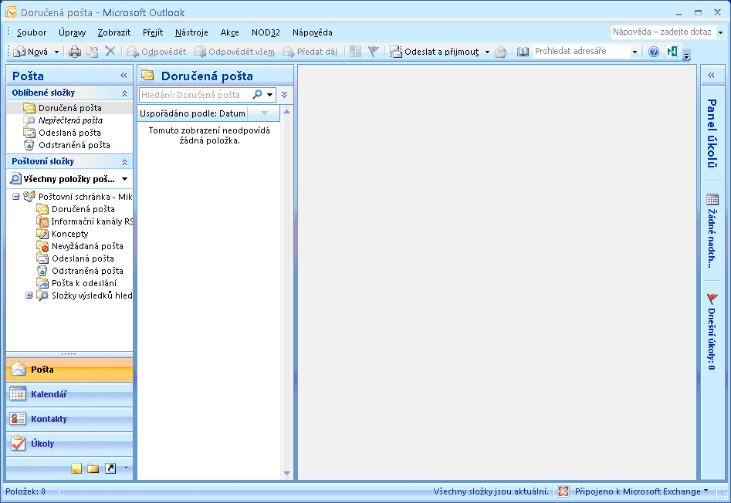The width and height of the screenshot is (731, 503).
Task: Open the dropdown arrow beside Nová
Action: point(56,52)
